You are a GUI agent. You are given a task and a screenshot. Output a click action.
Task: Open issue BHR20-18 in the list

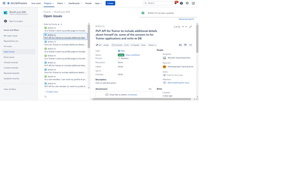click(65, 85)
